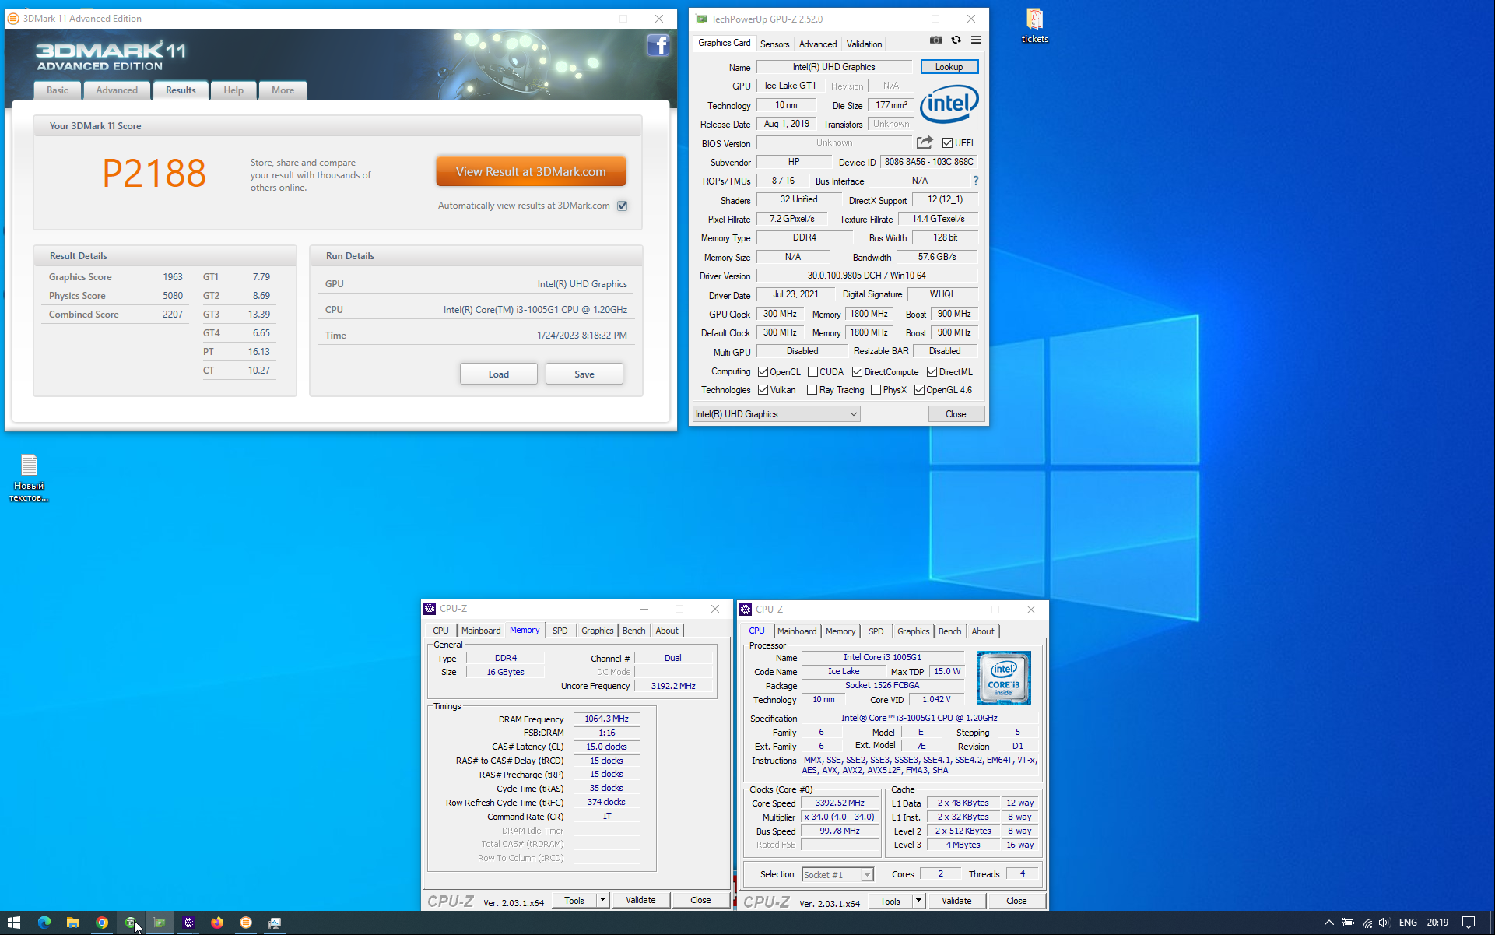Click the Lookup button in GPU-Z
Screen dimensions: 1495x935
(x=949, y=67)
